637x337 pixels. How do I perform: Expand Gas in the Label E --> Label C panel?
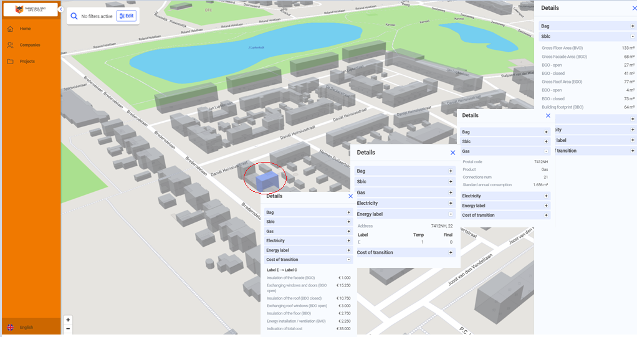tap(348, 231)
